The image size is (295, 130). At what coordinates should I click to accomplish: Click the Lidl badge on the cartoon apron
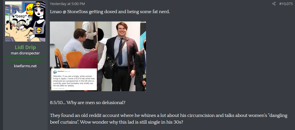39,30
